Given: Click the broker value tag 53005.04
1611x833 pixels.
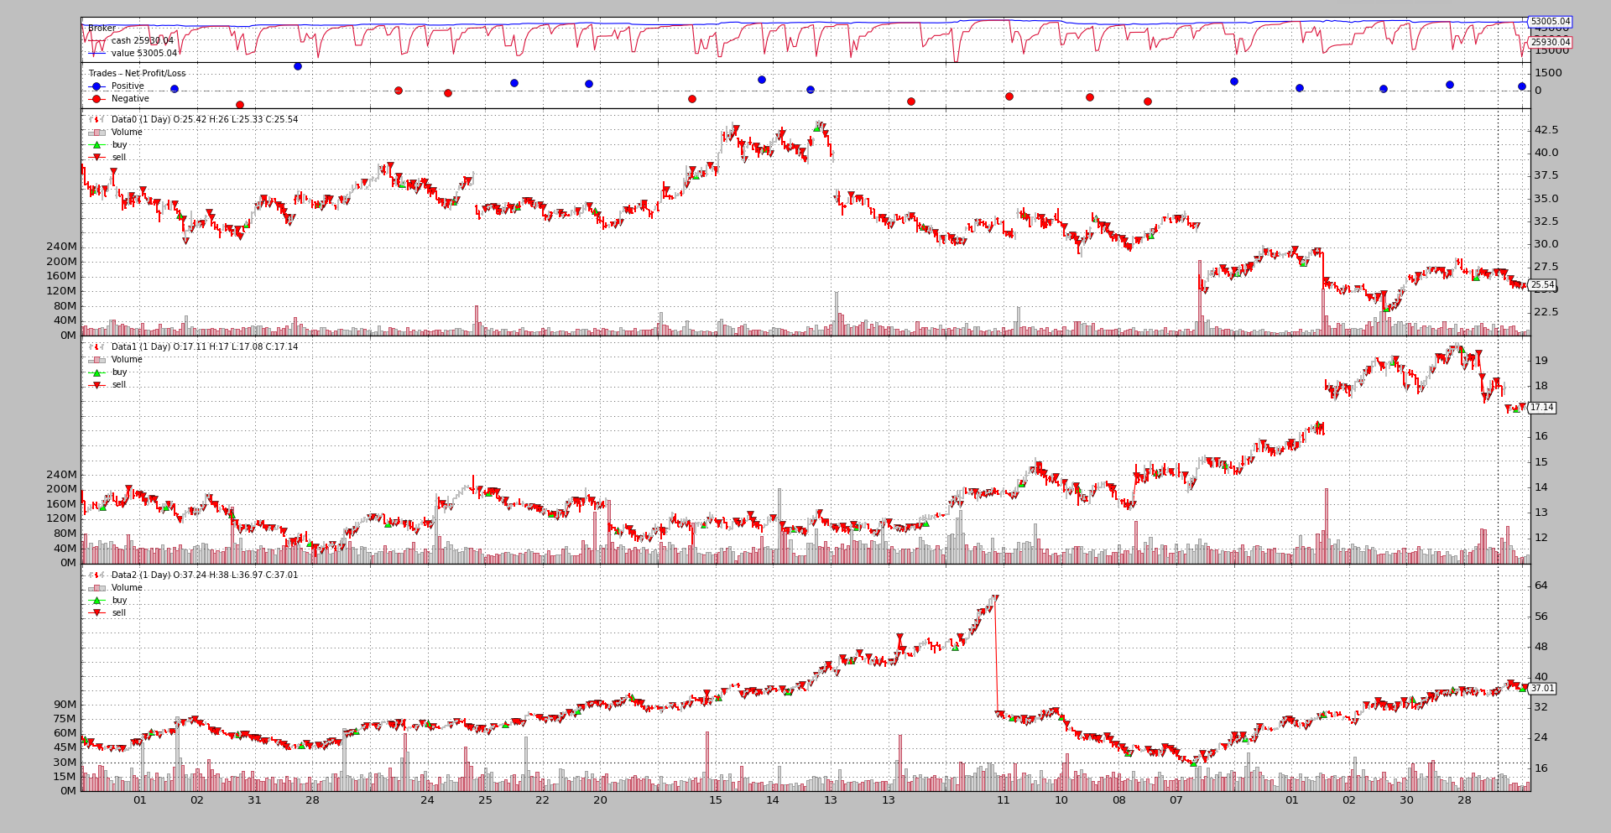Looking at the screenshot, I should 1549,22.
